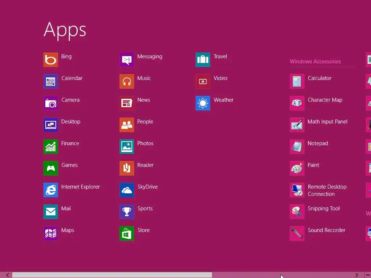The height and width of the screenshot is (278, 371).
Task: Click the "Calculator" label
Action: click(320, 78)
